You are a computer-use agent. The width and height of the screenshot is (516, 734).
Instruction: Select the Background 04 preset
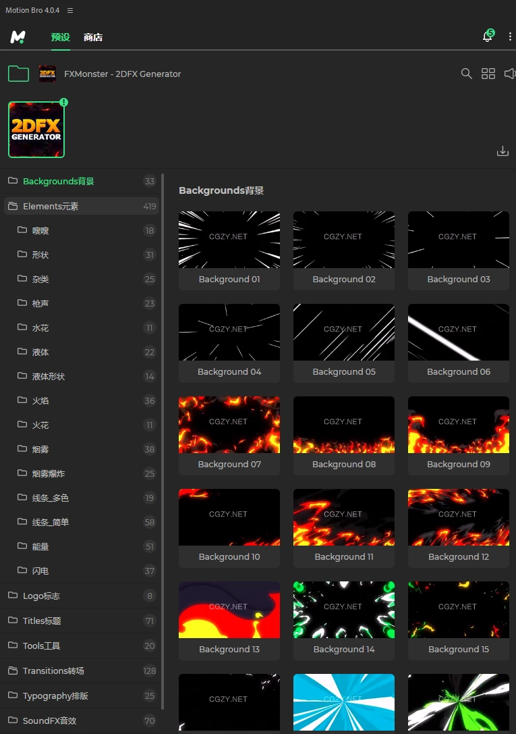pyautogui.click(x=229, y=343)
